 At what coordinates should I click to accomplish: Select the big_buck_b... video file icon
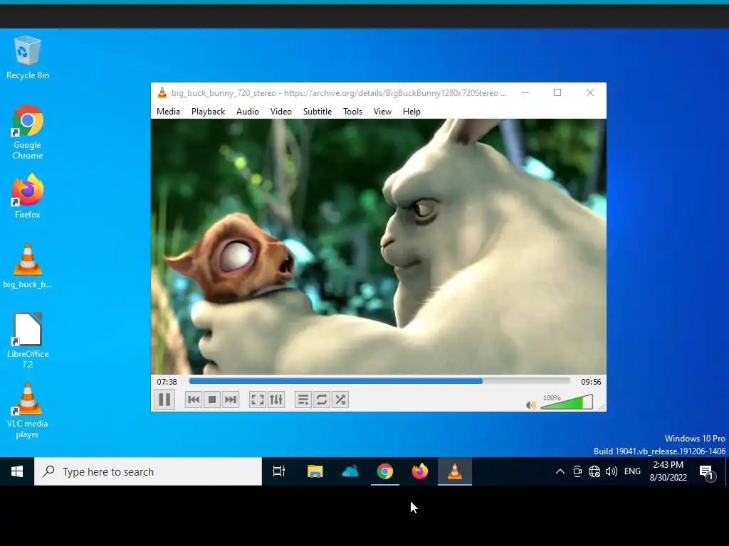coord(28,266)
